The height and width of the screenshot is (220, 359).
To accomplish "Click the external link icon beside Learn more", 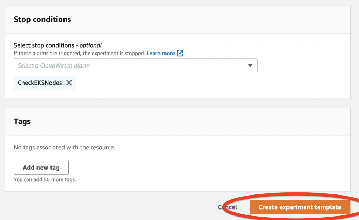I will pos(180,54).
